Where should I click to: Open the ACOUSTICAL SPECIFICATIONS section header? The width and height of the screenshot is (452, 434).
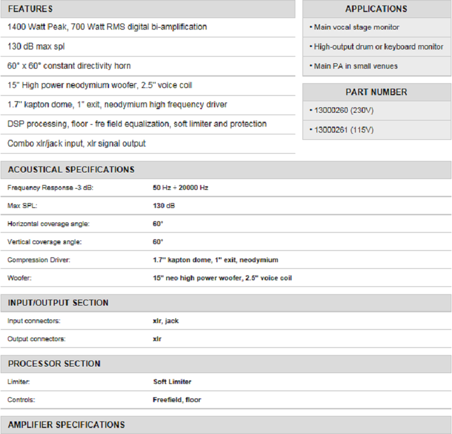[x=71, y=170]
